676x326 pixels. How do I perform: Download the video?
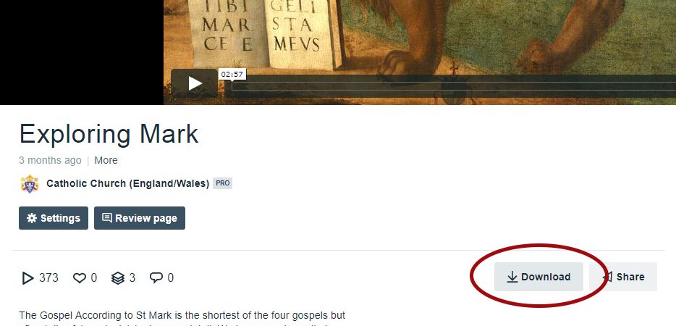(x=539, y=277)
